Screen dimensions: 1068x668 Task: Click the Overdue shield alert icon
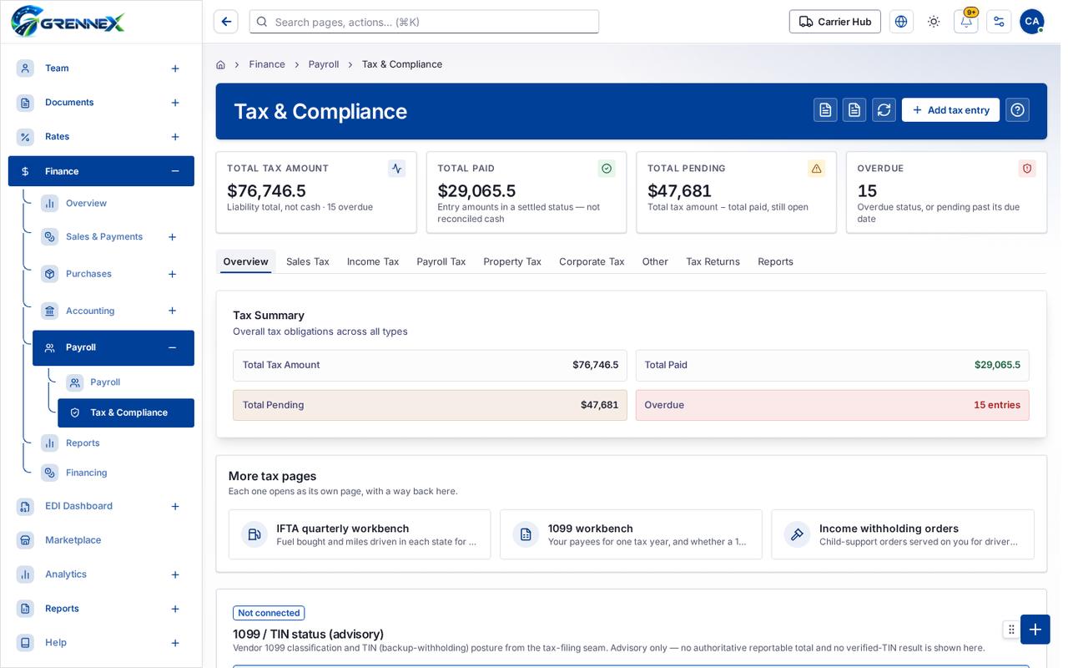pos(1027,169)
